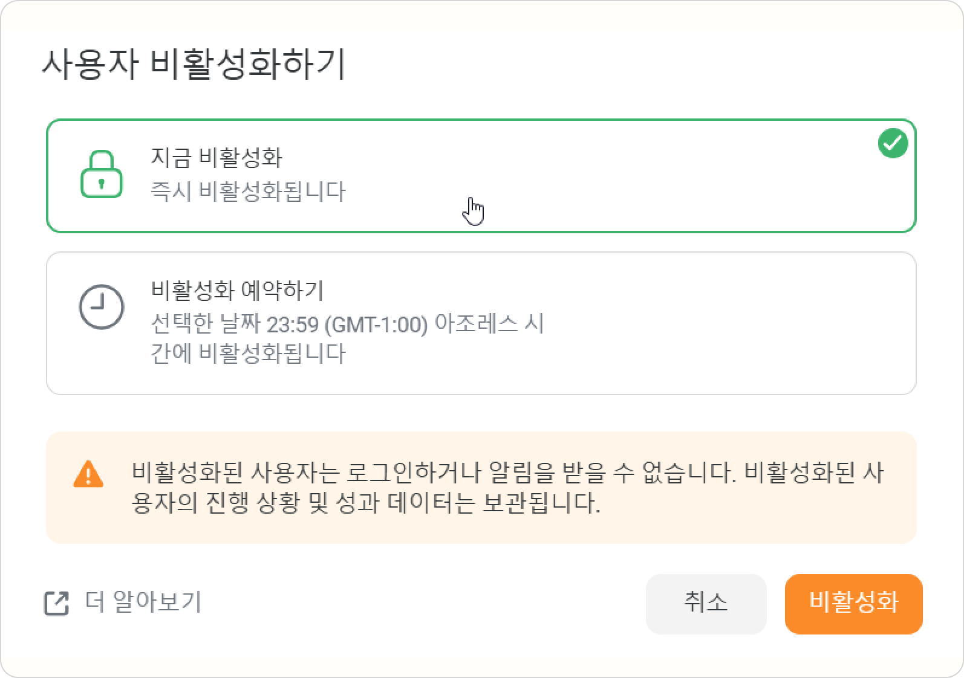Screen dimensions: 964x678
Task: Click the orange warning triangle icon
Action: [x=88, y=474]
